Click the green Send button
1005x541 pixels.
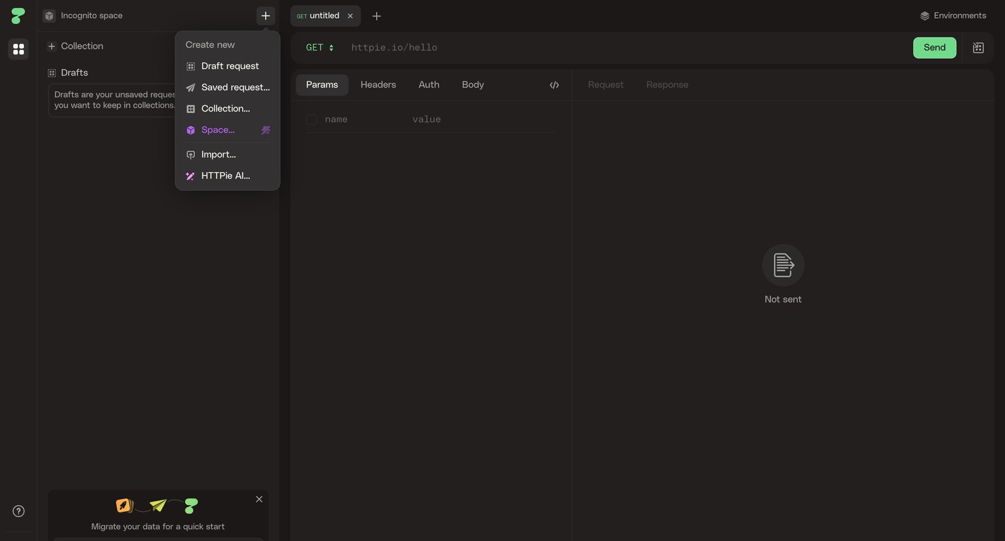coord(935,48)
